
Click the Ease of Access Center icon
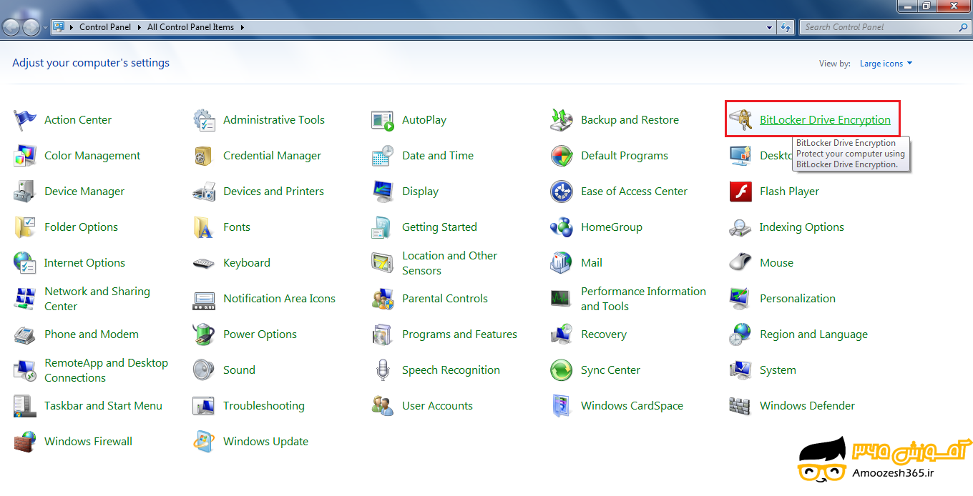[562, 192]
